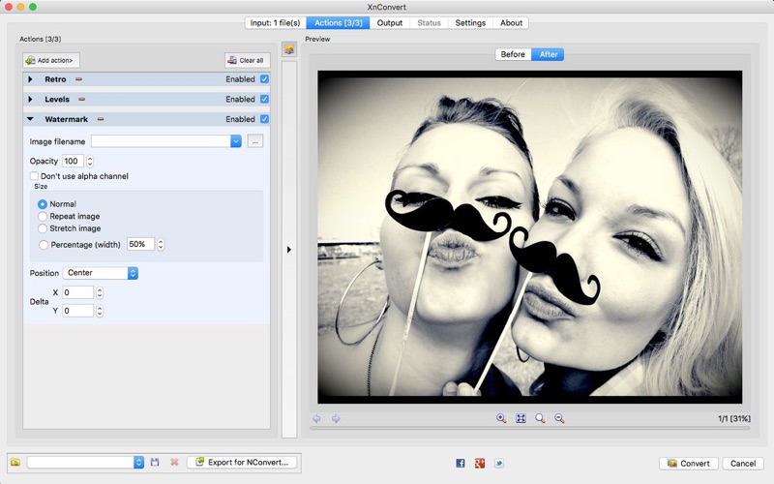Enable "Don't use alpha channel" checkbox
The height and width of the screenshot is (484, 774).
click(x=35, y=176)
